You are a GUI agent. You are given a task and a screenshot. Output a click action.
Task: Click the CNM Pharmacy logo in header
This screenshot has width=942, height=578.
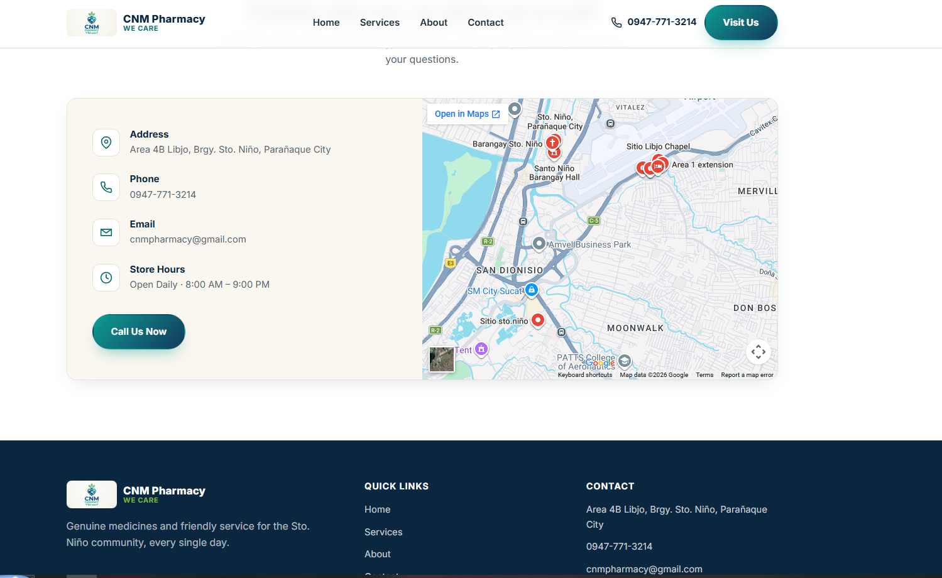point(92,23)
